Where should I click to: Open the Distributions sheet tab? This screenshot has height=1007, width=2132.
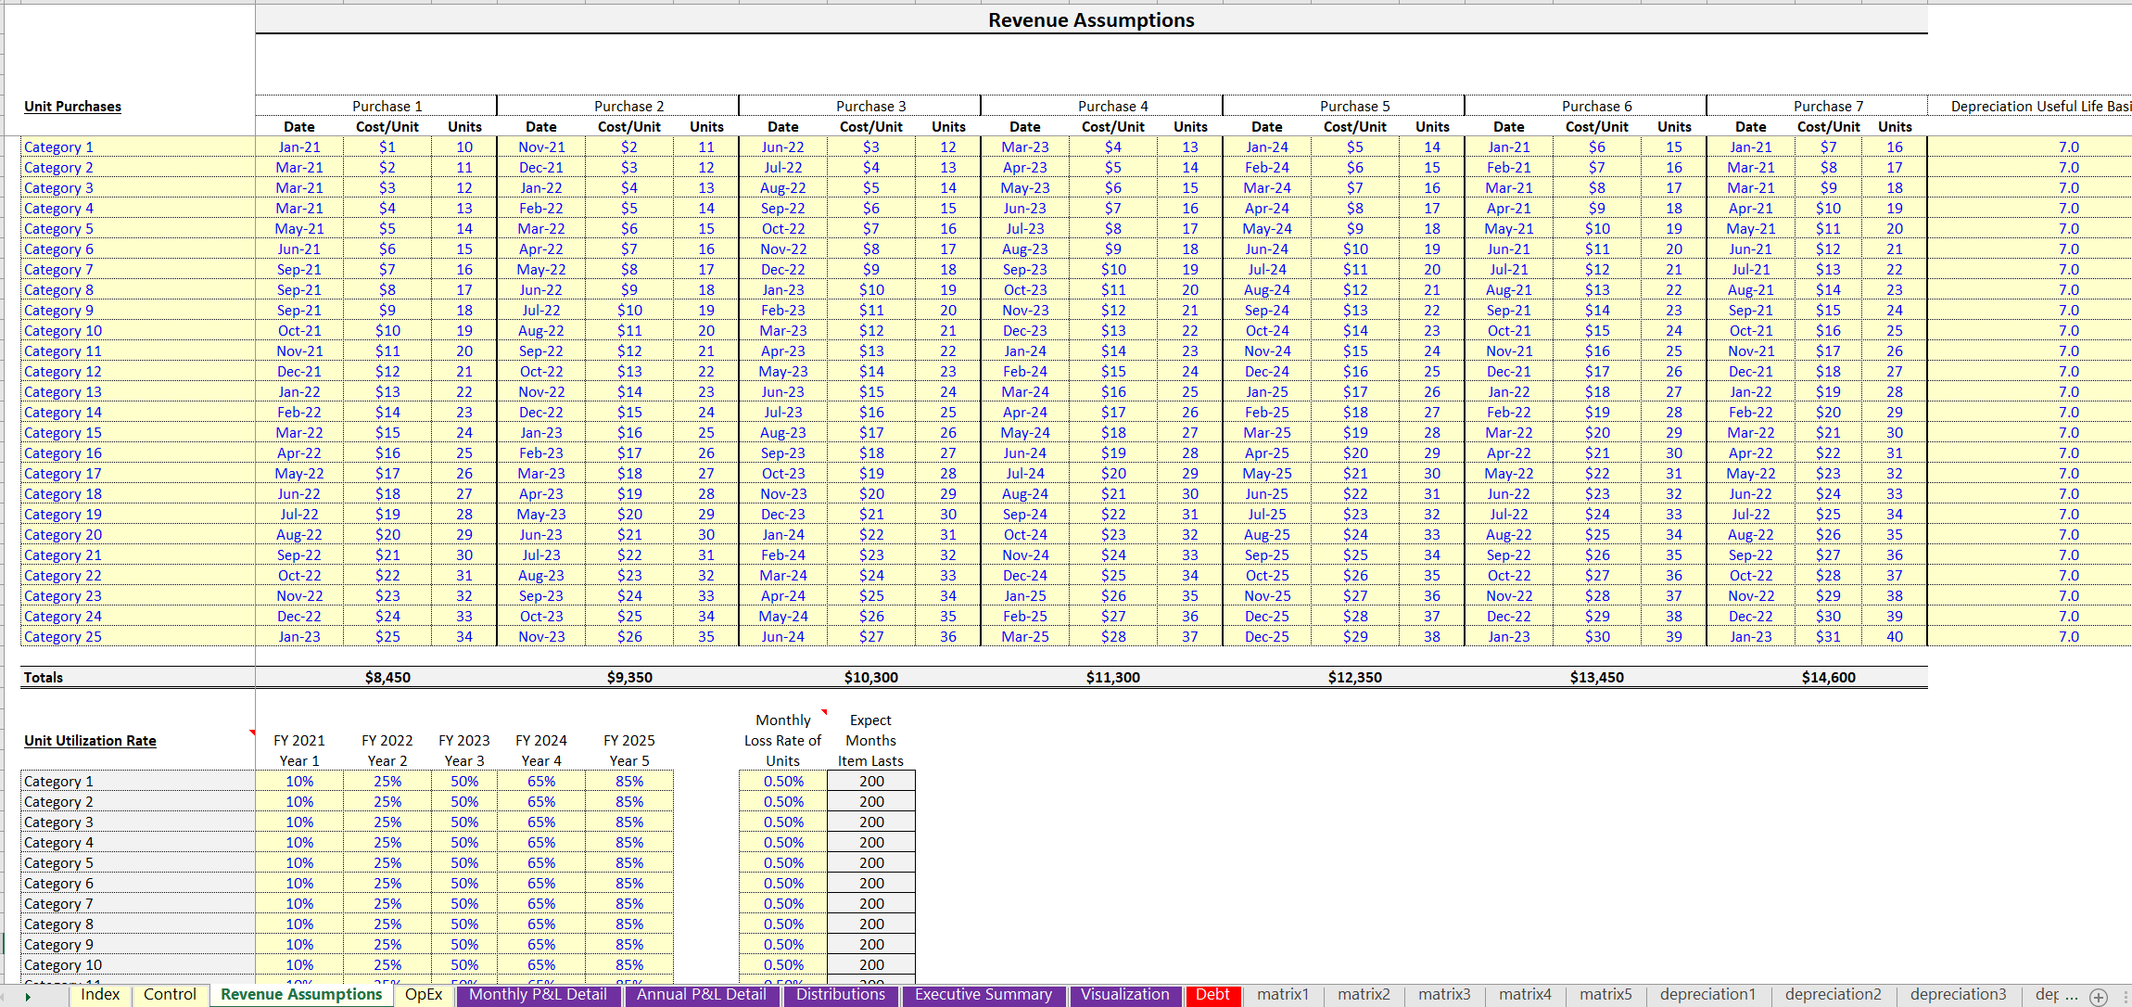841,995
